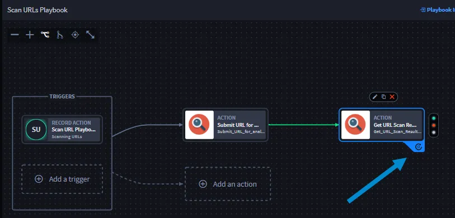The width and height of the screenshot is (455, 218).
Task: Click the plus icon in Add an action
Action: coord(203,184)
